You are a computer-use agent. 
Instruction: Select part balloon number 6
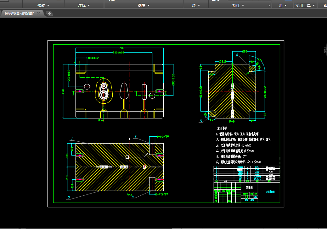[237, 55]
